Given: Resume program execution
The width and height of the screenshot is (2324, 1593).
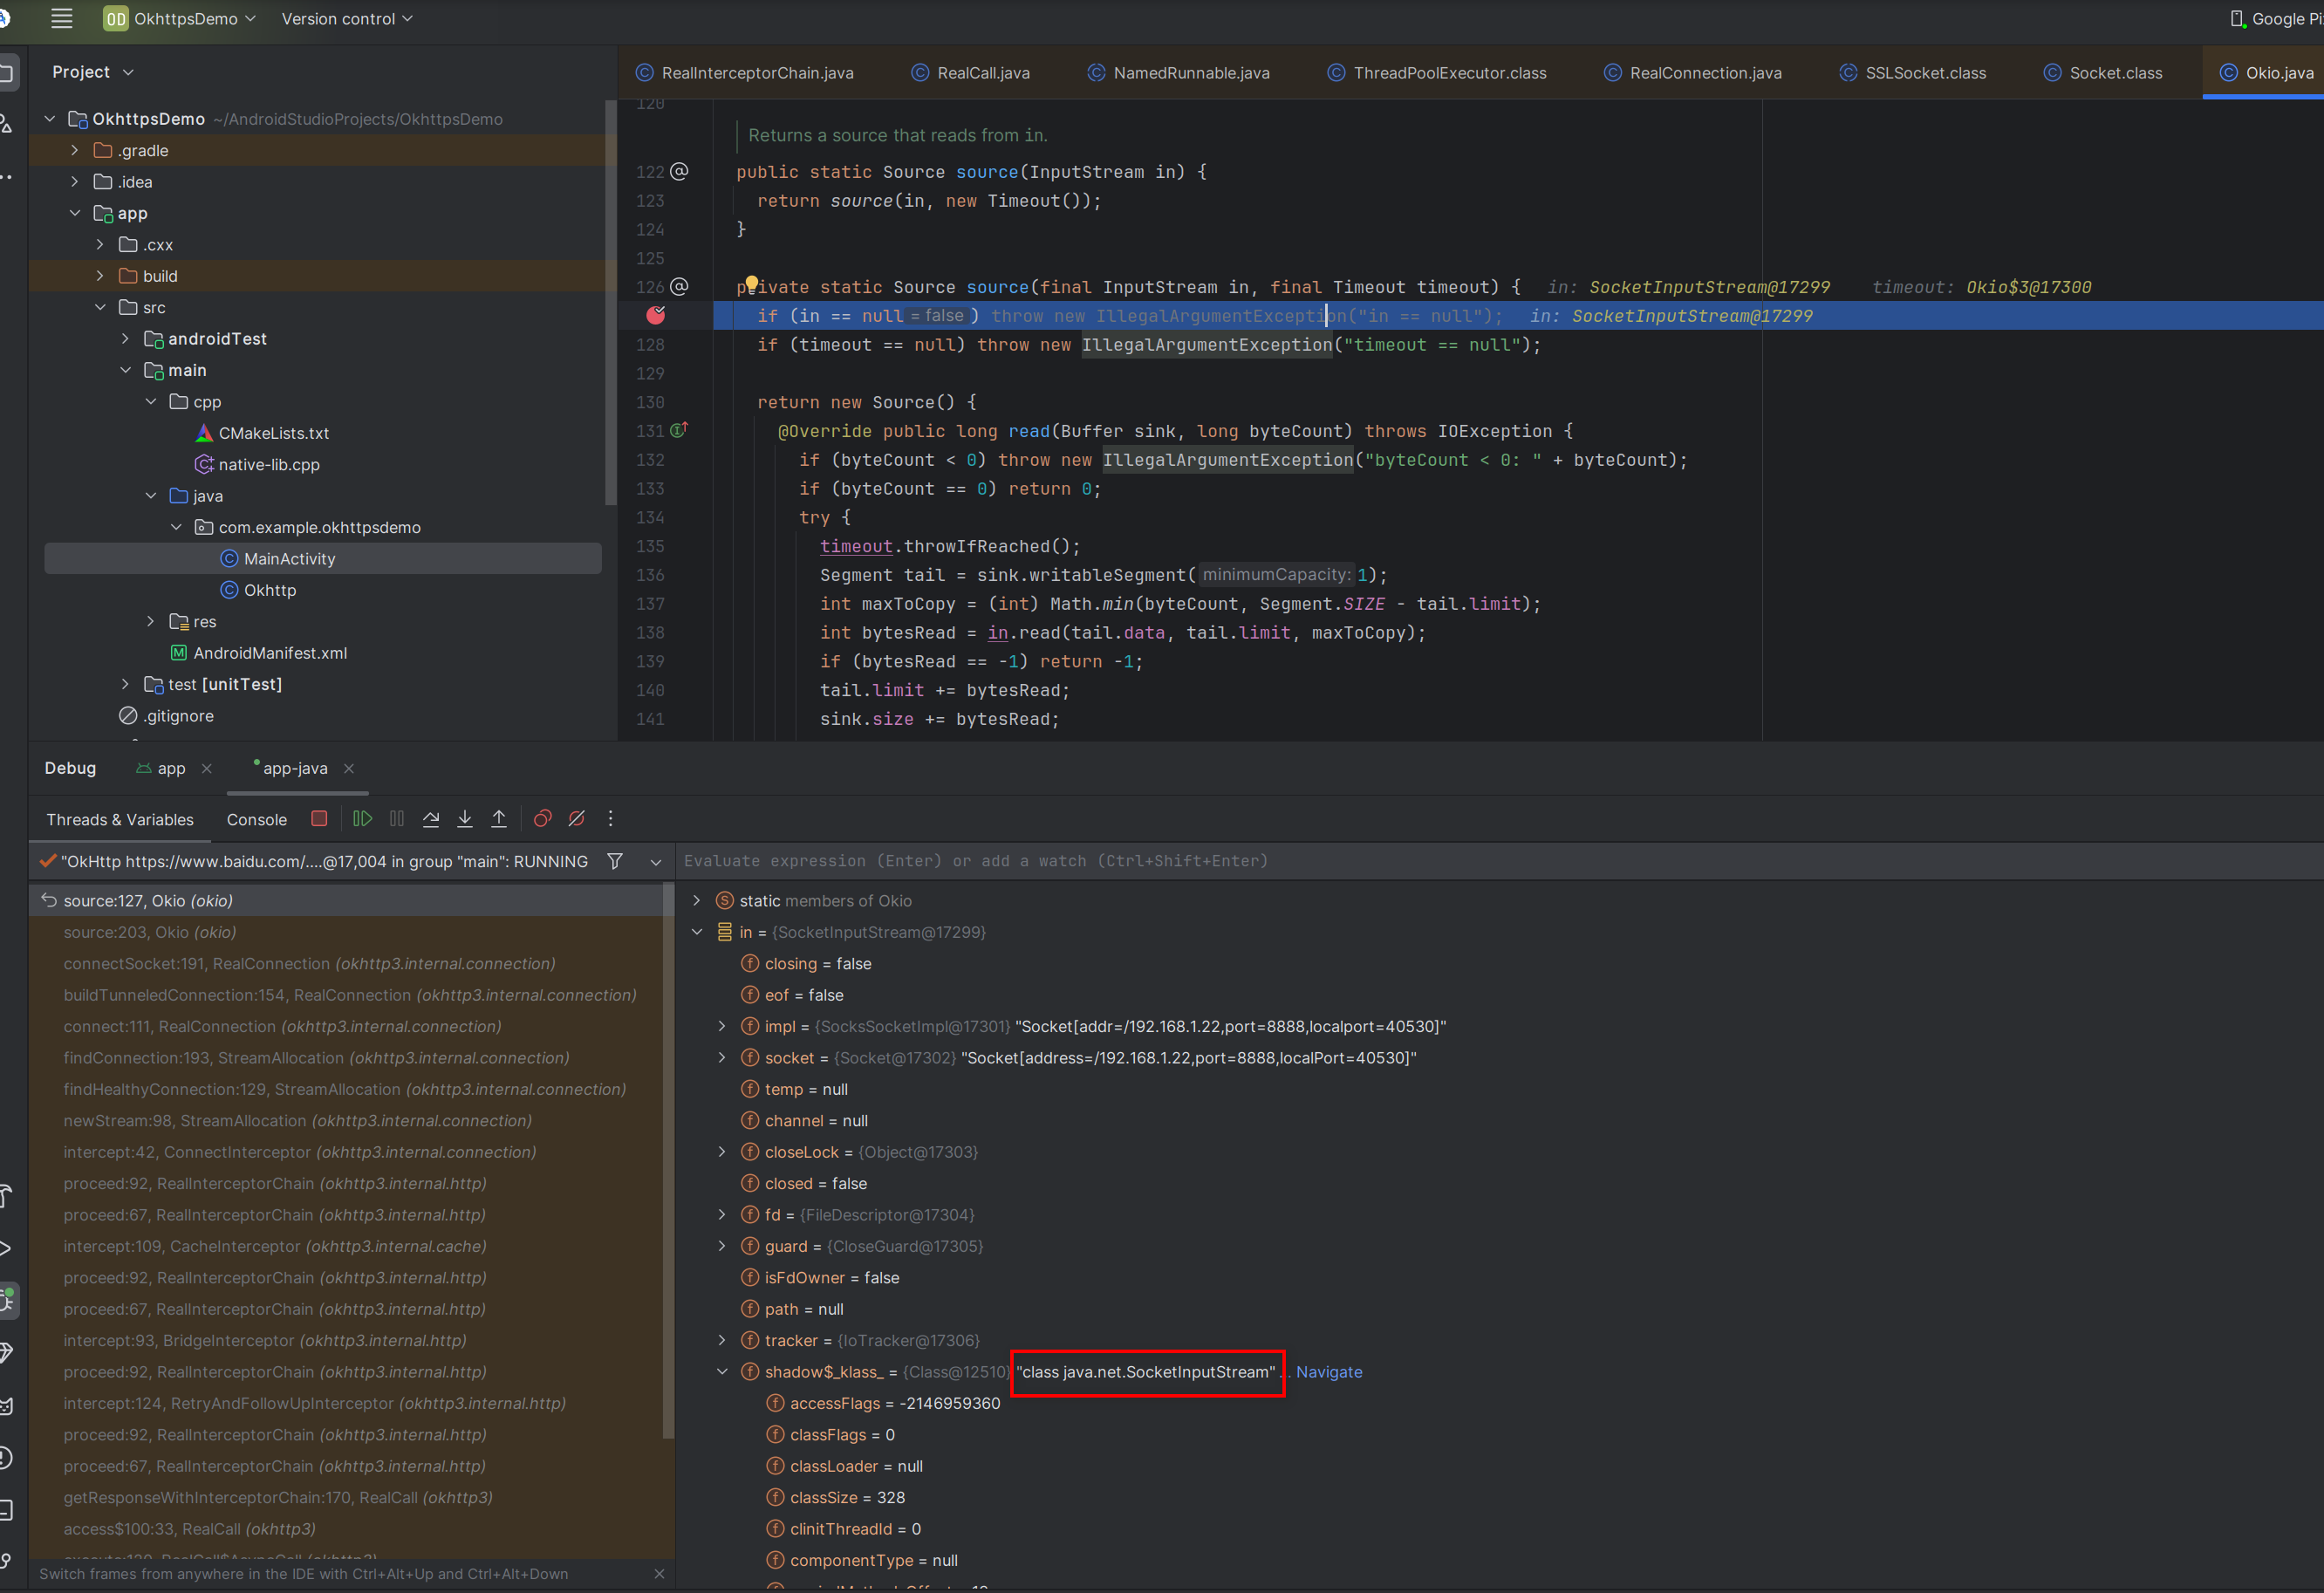Looking at the screenshot, I should [x=362, y=818].
